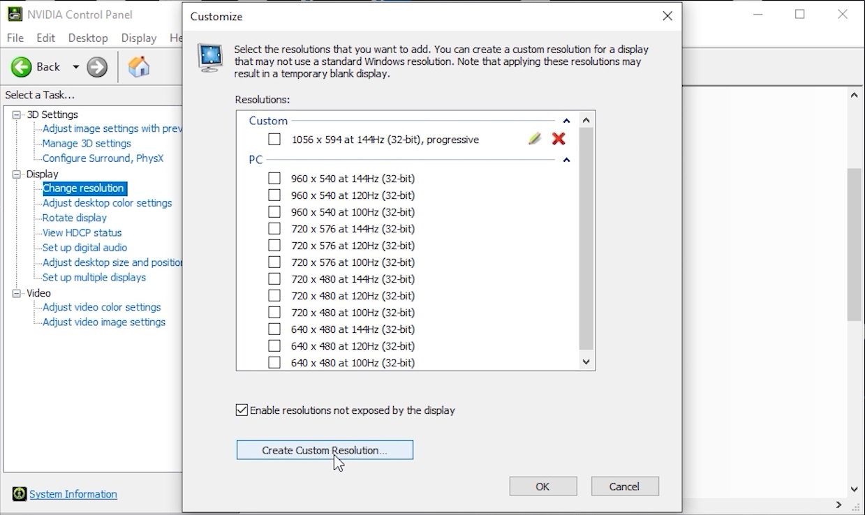Delete the custom resolution with red X
Image resolution: width=865 pixels, height=515 pixels.
559,139
